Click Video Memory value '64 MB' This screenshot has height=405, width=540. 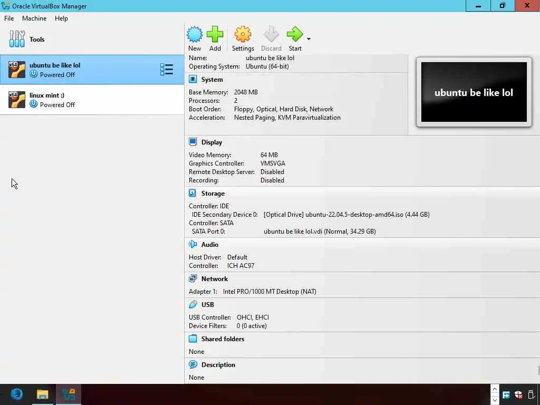pyautogui.click(x=269, y=155)
